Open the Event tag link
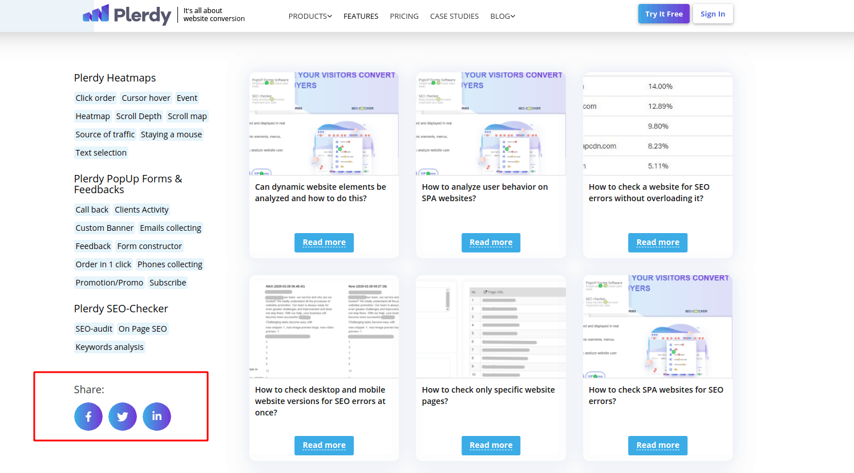854x473 pixels. point(187,98)
